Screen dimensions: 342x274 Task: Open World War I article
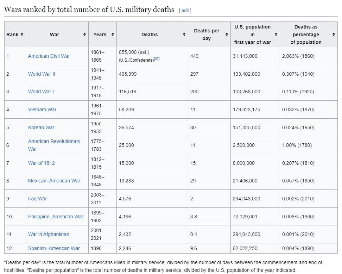(x=41, y=92)
